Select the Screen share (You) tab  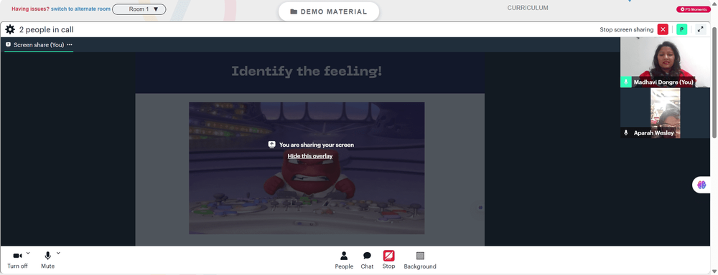pos(39,45)
